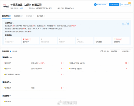Click the 时间分布 link
The height and width of the screenshot is (106, 134).
14,51
